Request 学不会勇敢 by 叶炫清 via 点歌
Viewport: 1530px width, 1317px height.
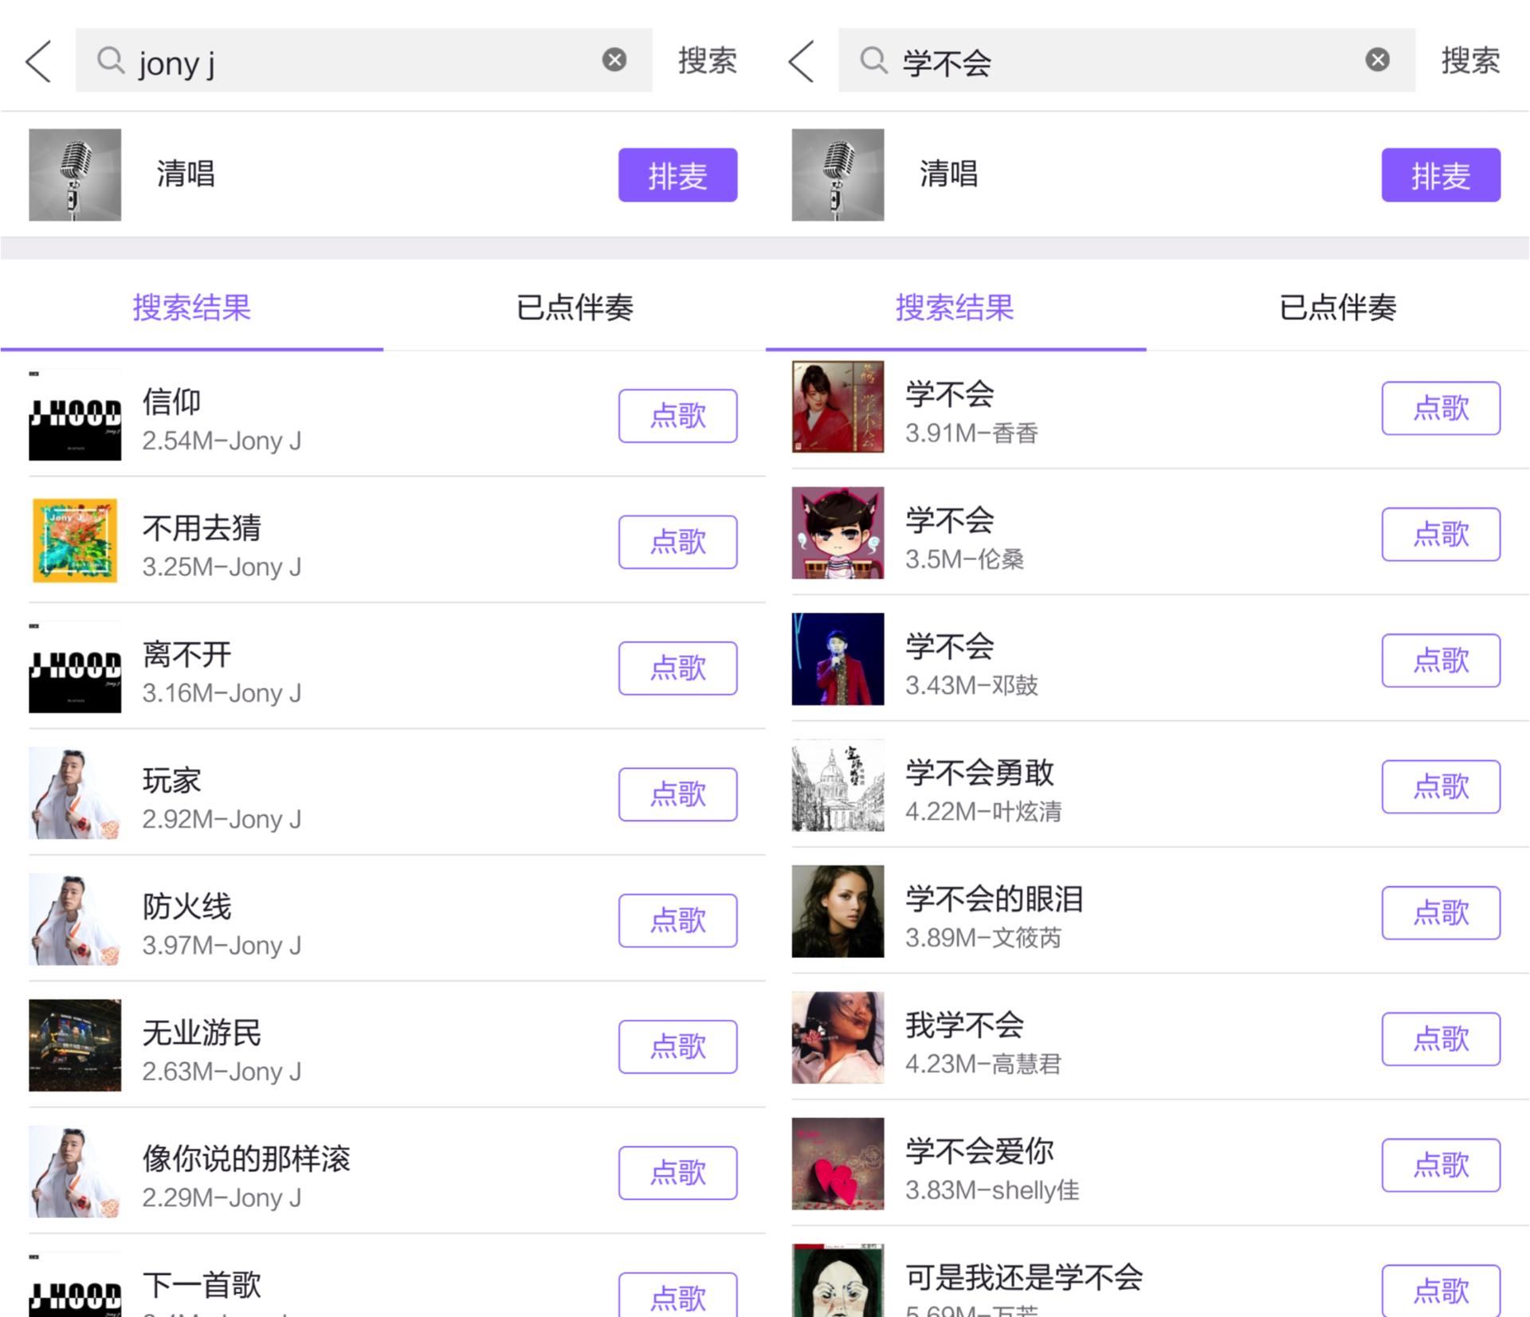1441,787
